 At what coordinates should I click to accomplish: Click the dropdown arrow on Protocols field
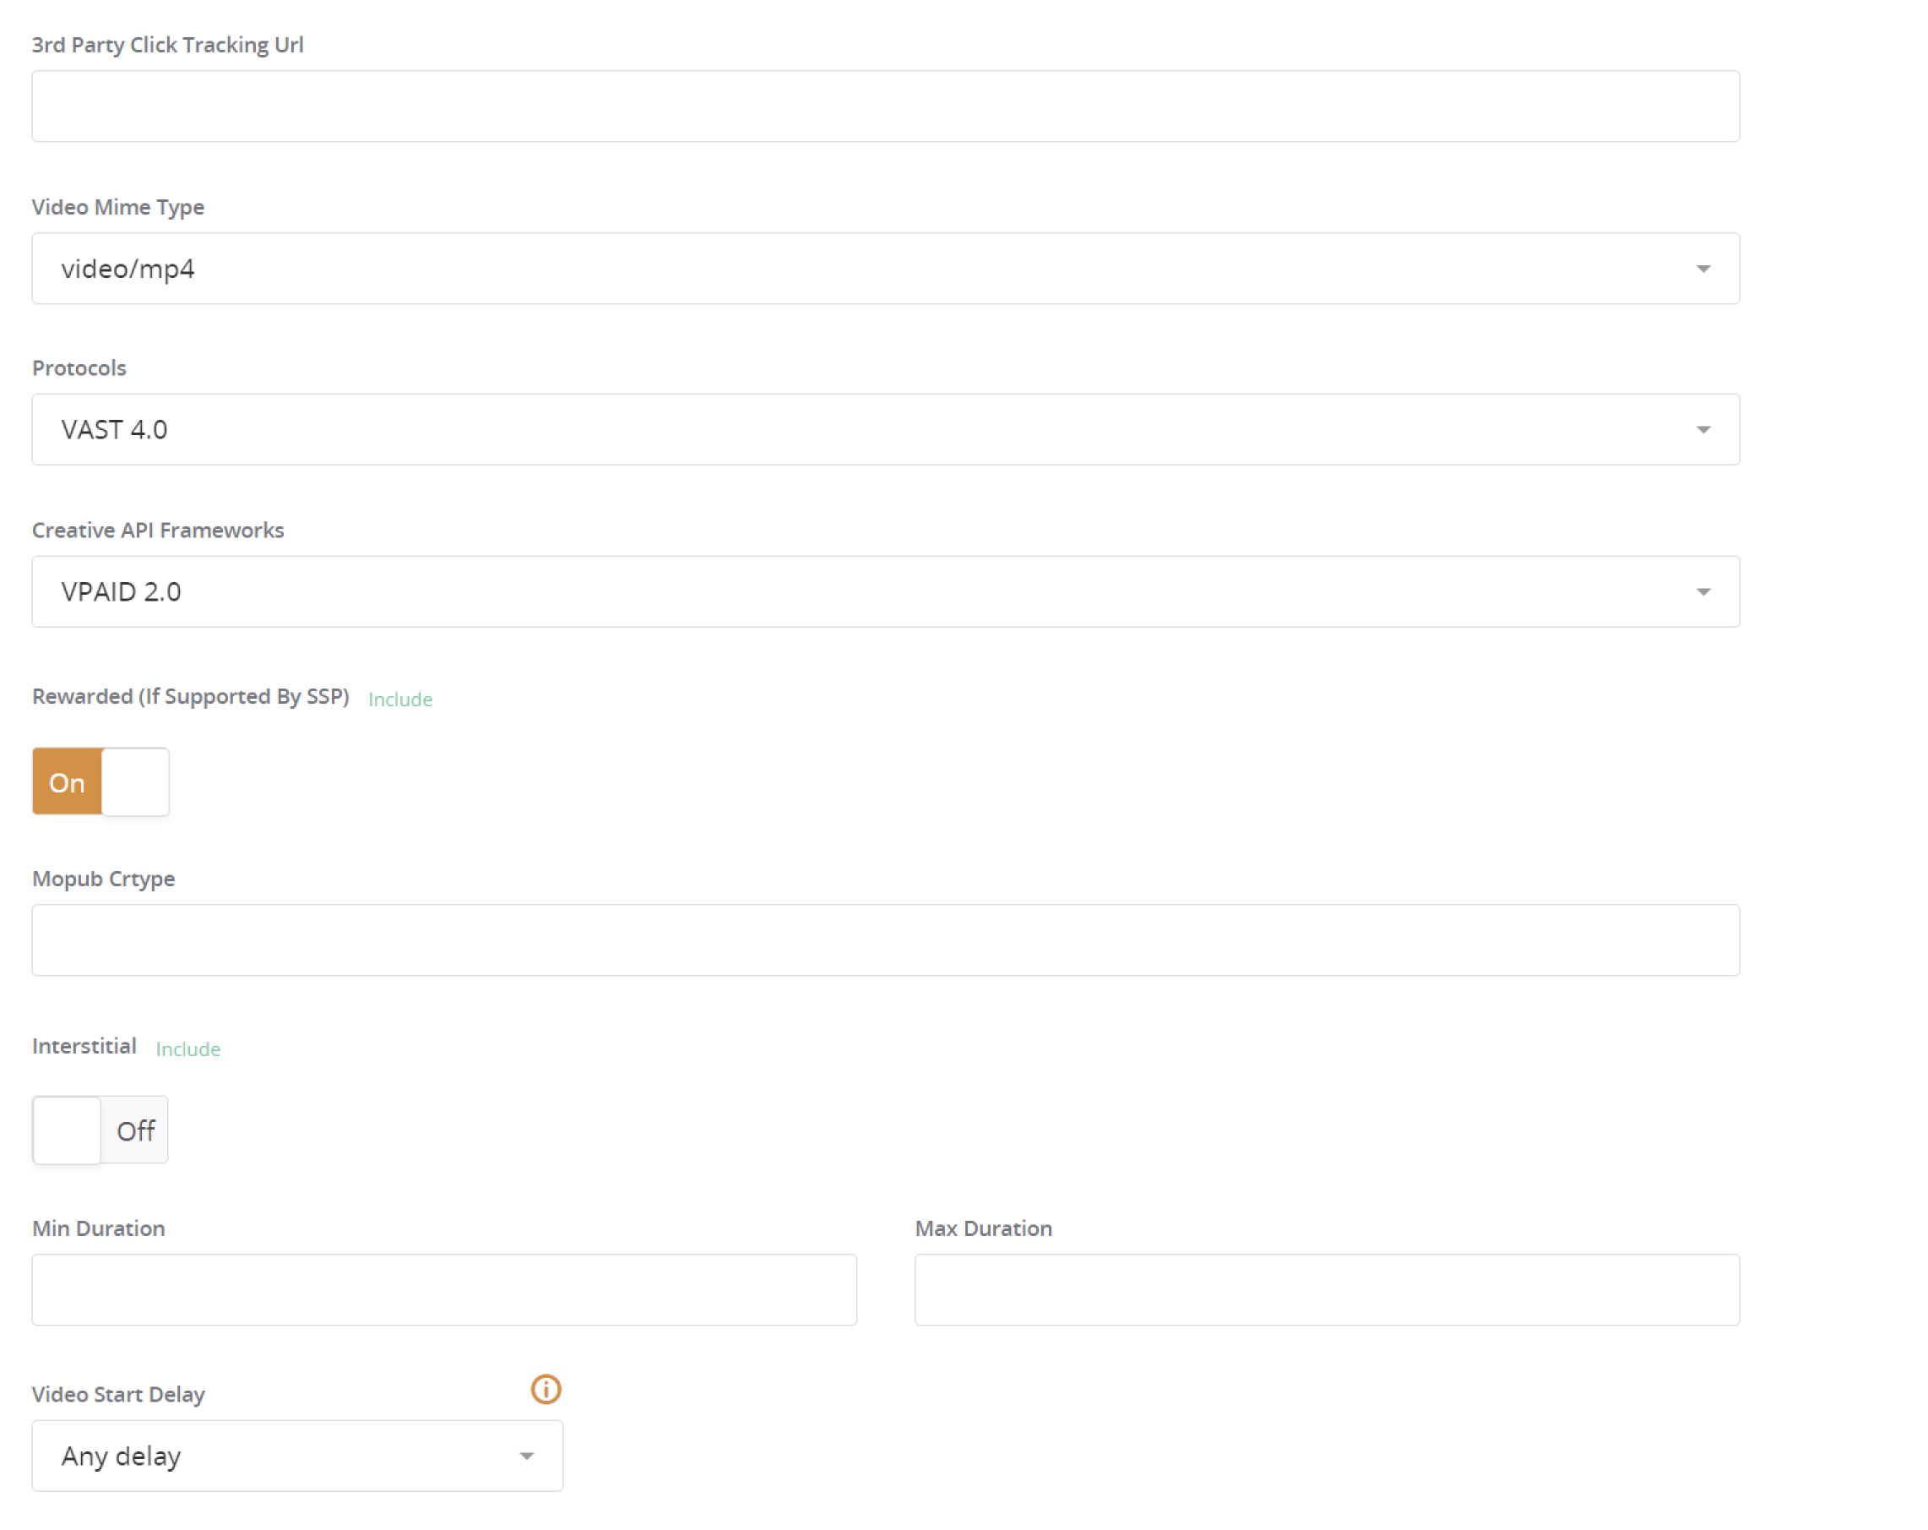(x=1703, y=429)
